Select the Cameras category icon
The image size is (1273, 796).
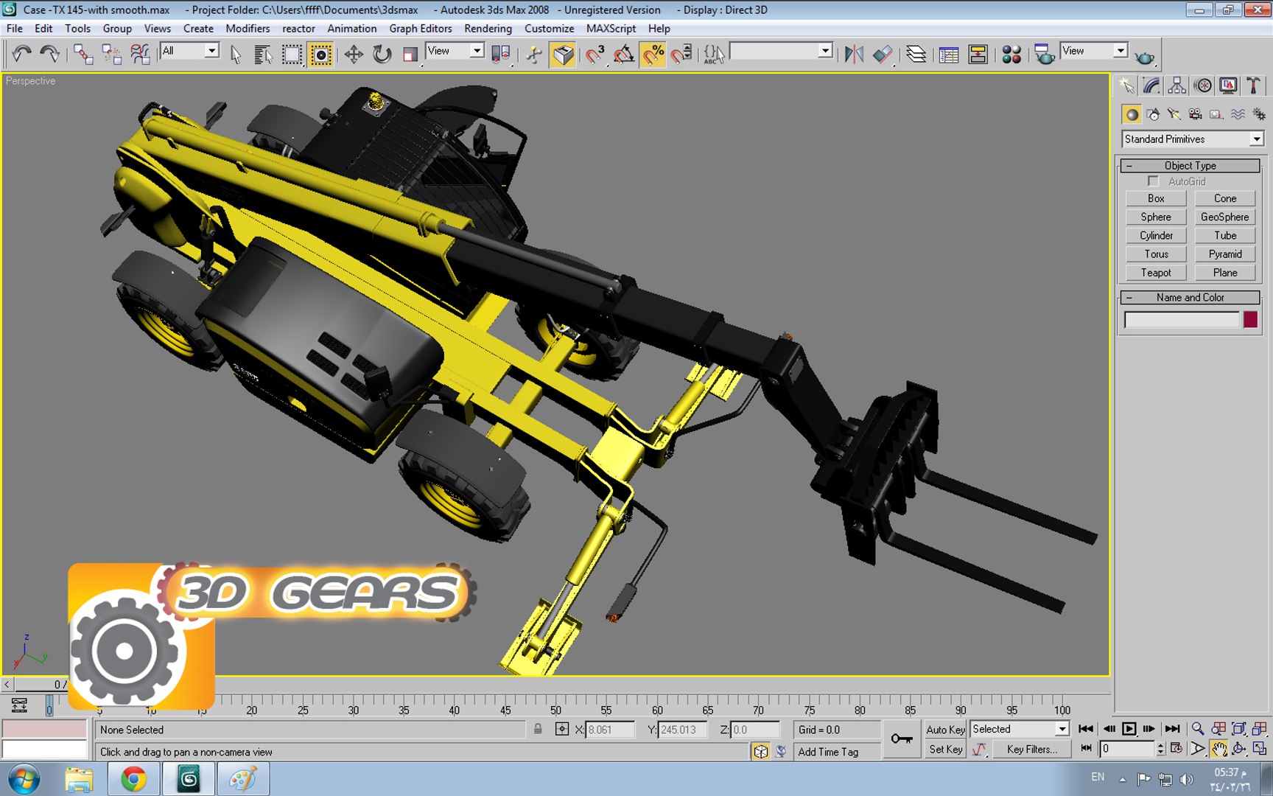point(1195,114)
